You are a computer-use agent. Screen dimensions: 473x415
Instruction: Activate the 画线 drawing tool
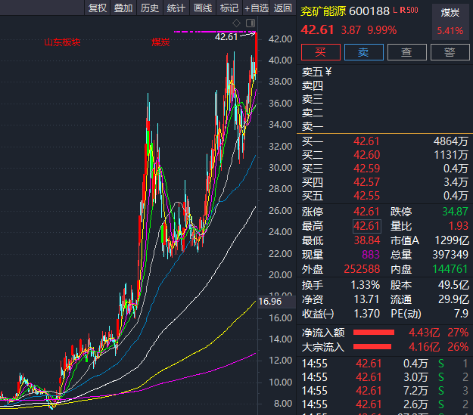[202, 8]
